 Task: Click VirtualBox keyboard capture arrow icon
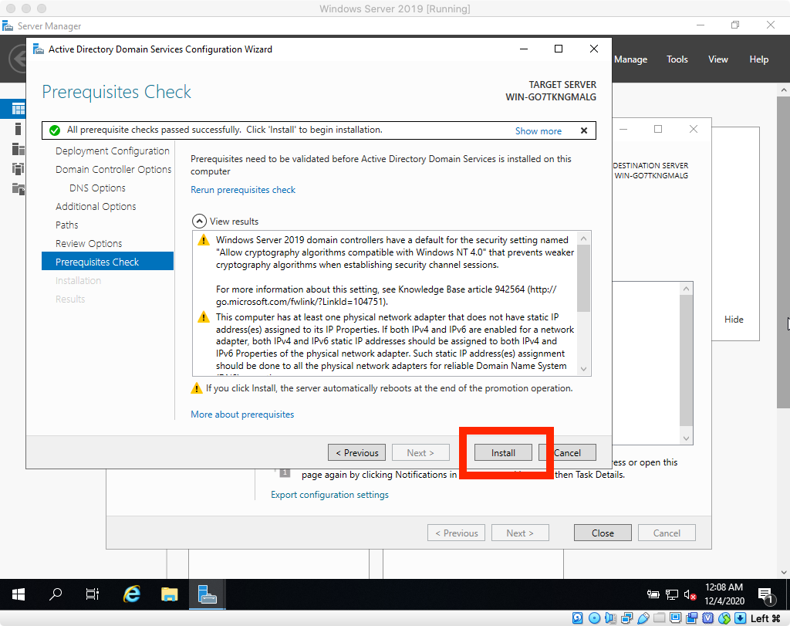point(740,618)
